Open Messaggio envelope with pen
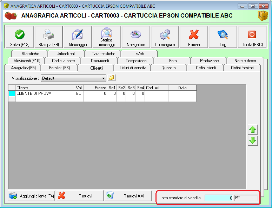 pyautogui.click(x=78, y=37)
